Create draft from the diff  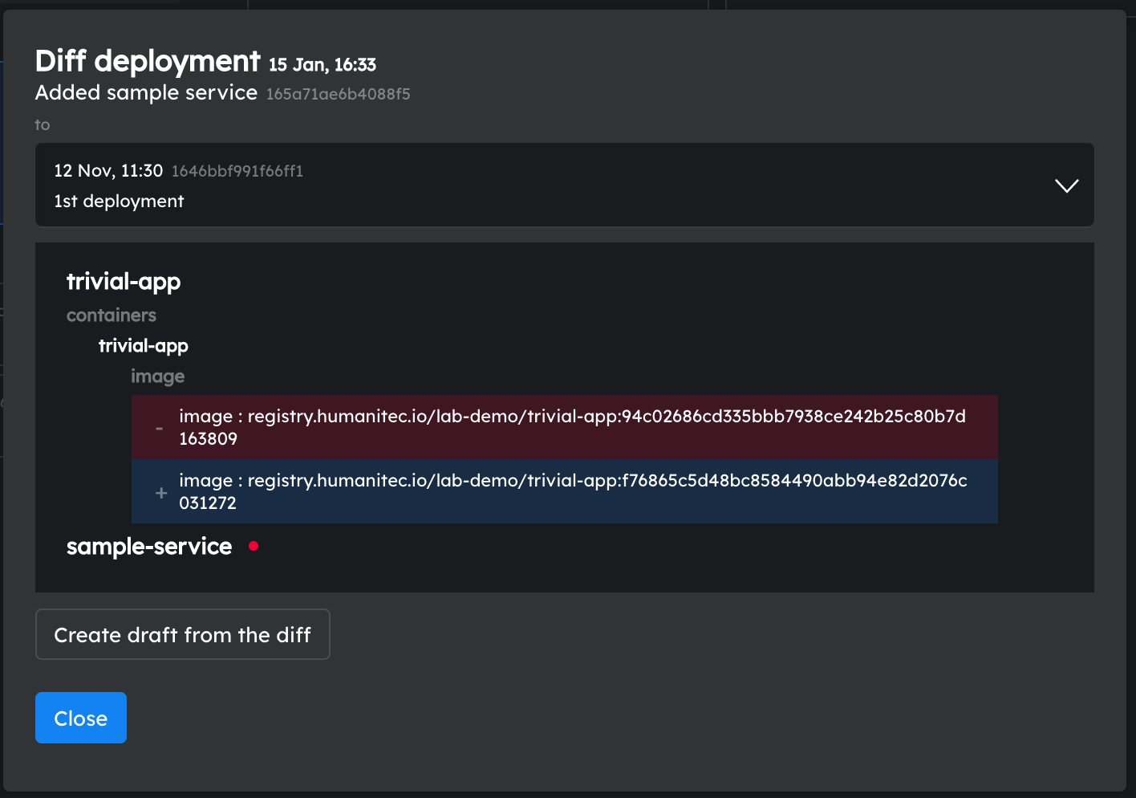183,634
